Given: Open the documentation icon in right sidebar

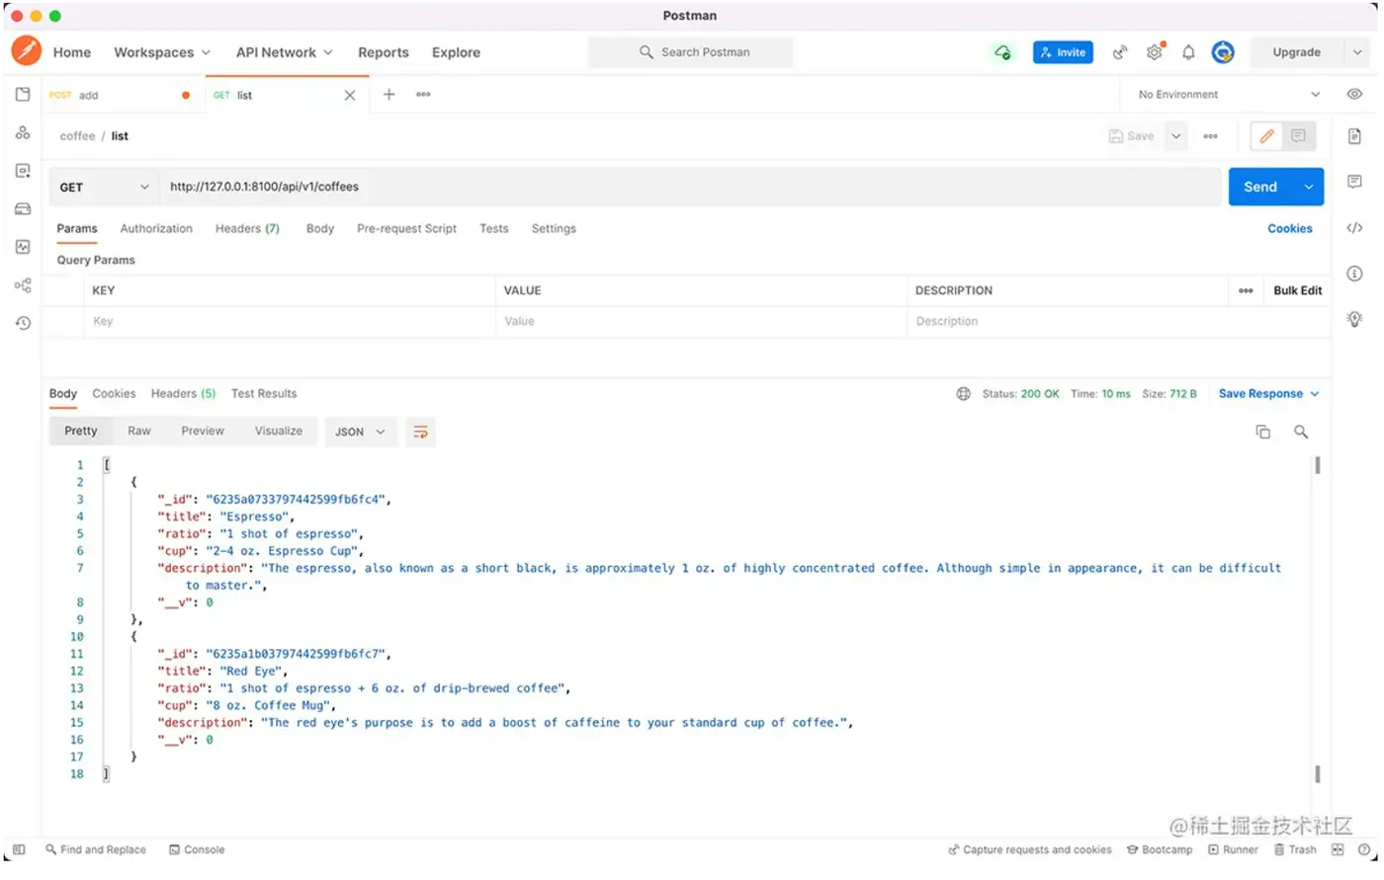Looking at the screenshot, I should point(1354,136).
